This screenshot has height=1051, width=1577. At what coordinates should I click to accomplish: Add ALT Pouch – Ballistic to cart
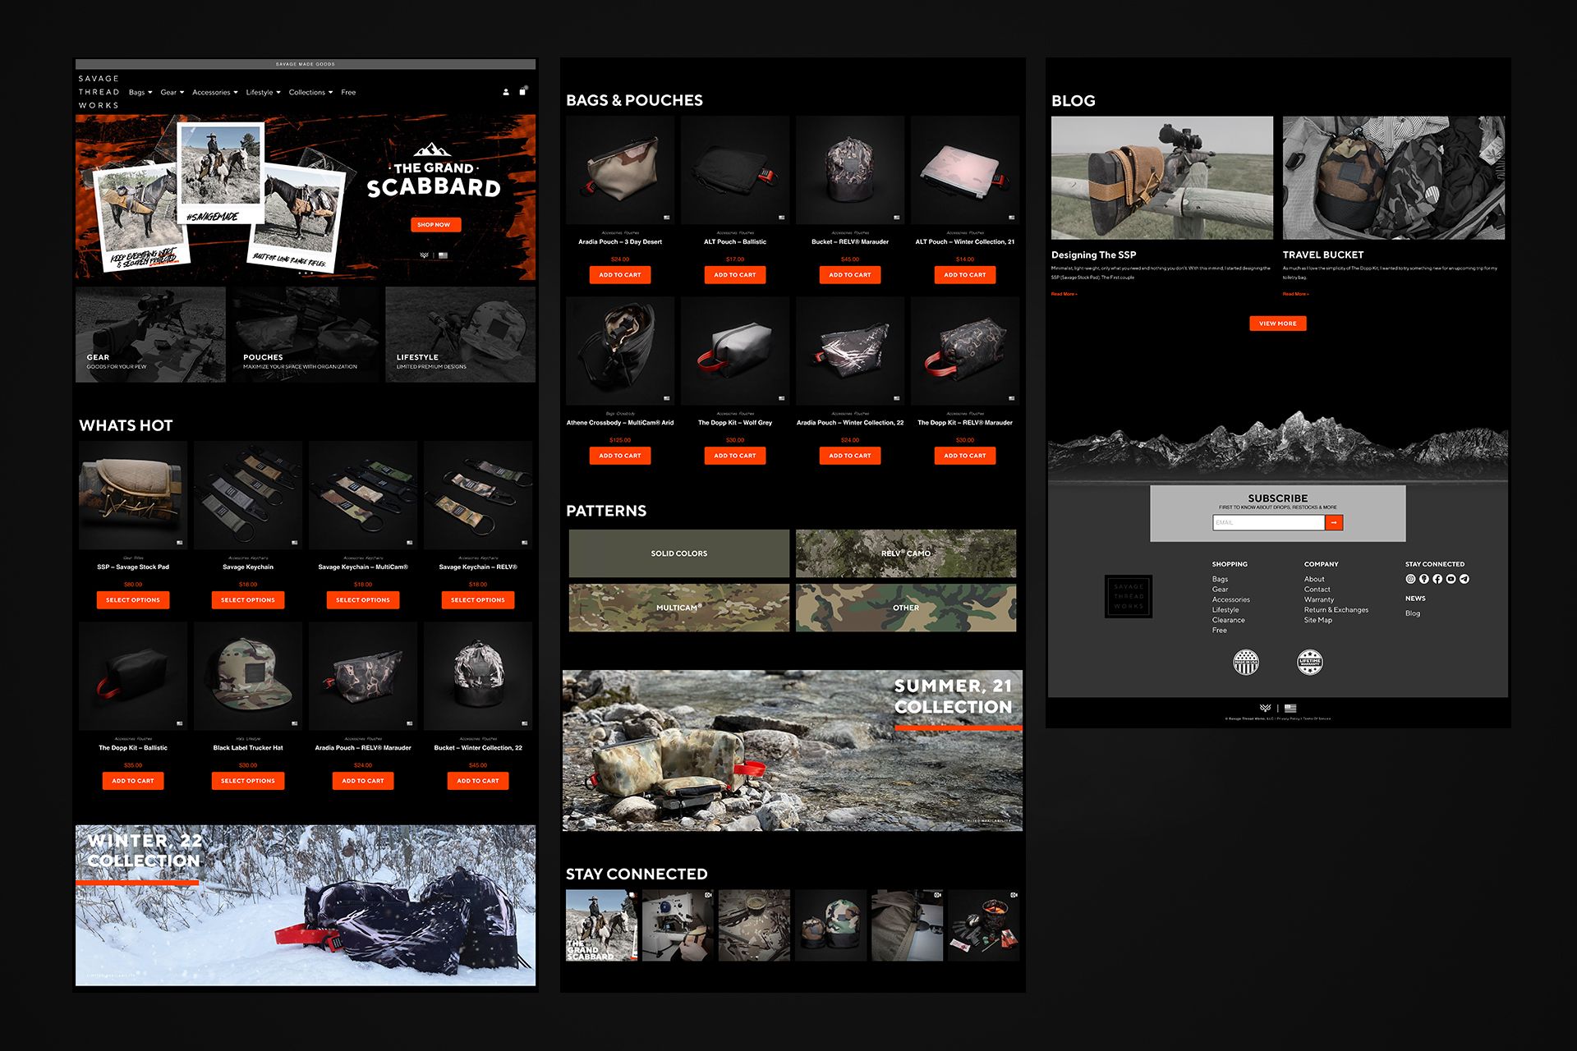tap(735, 275)
